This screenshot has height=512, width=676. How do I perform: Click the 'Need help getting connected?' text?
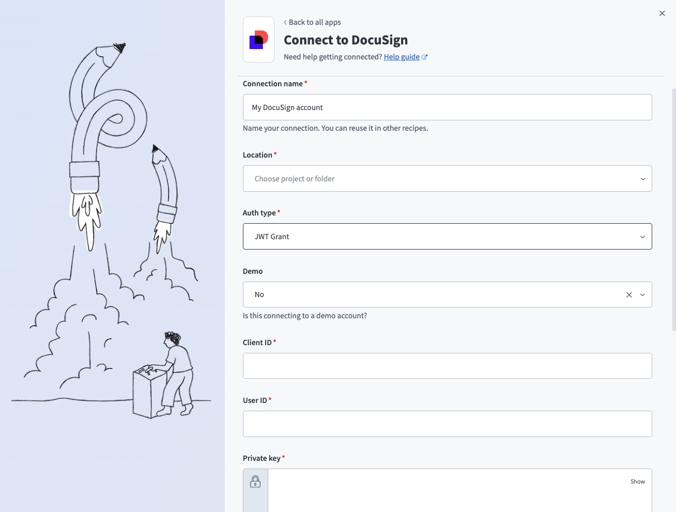[333, 57]
